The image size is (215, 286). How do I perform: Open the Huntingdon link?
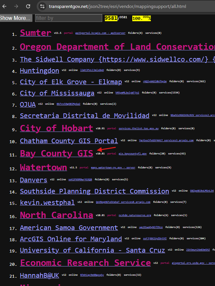39,71
